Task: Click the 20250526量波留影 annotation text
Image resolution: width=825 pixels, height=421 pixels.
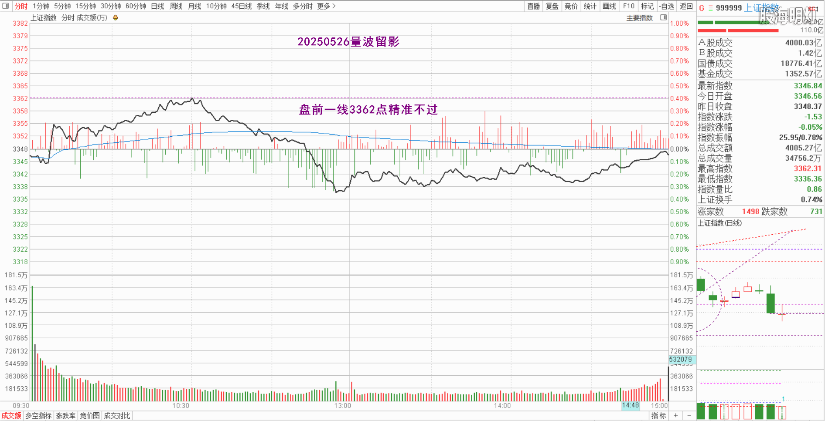Action: pos(348,42)
